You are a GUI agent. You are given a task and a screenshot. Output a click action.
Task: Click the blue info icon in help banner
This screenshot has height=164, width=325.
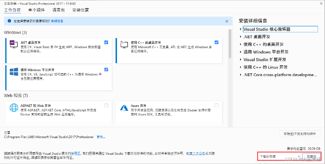point(9,21)
